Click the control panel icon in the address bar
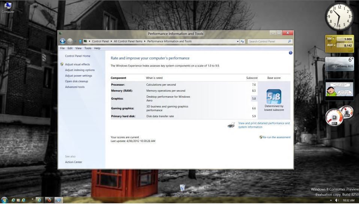This screenshot has height=204, width=359. click(85, 41)
